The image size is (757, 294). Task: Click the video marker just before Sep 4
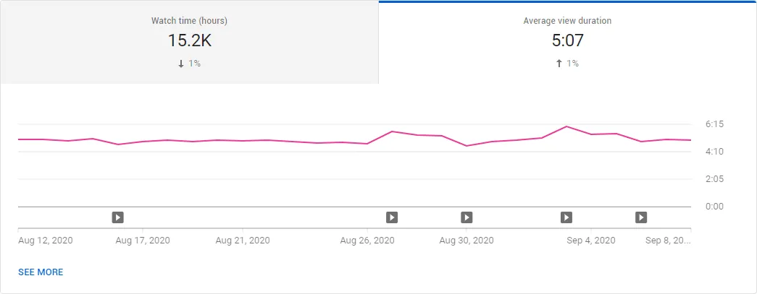(566, 217)
